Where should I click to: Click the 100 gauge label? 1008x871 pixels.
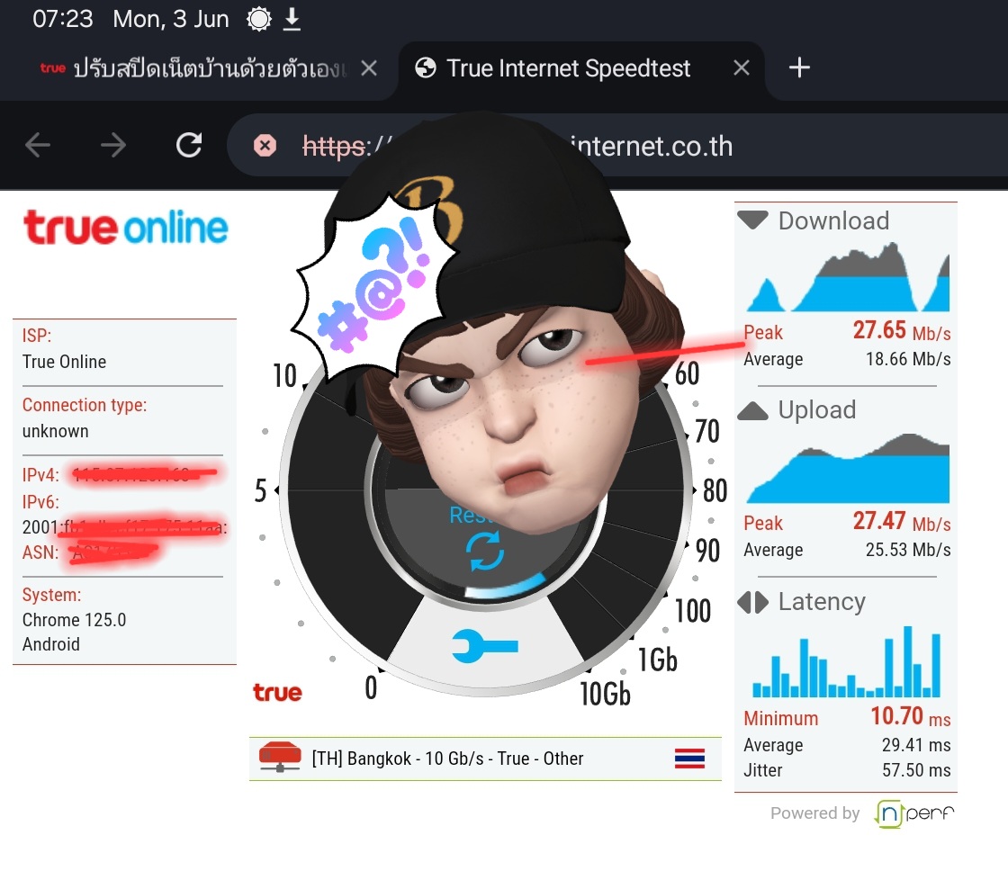[x=692, y=611]
